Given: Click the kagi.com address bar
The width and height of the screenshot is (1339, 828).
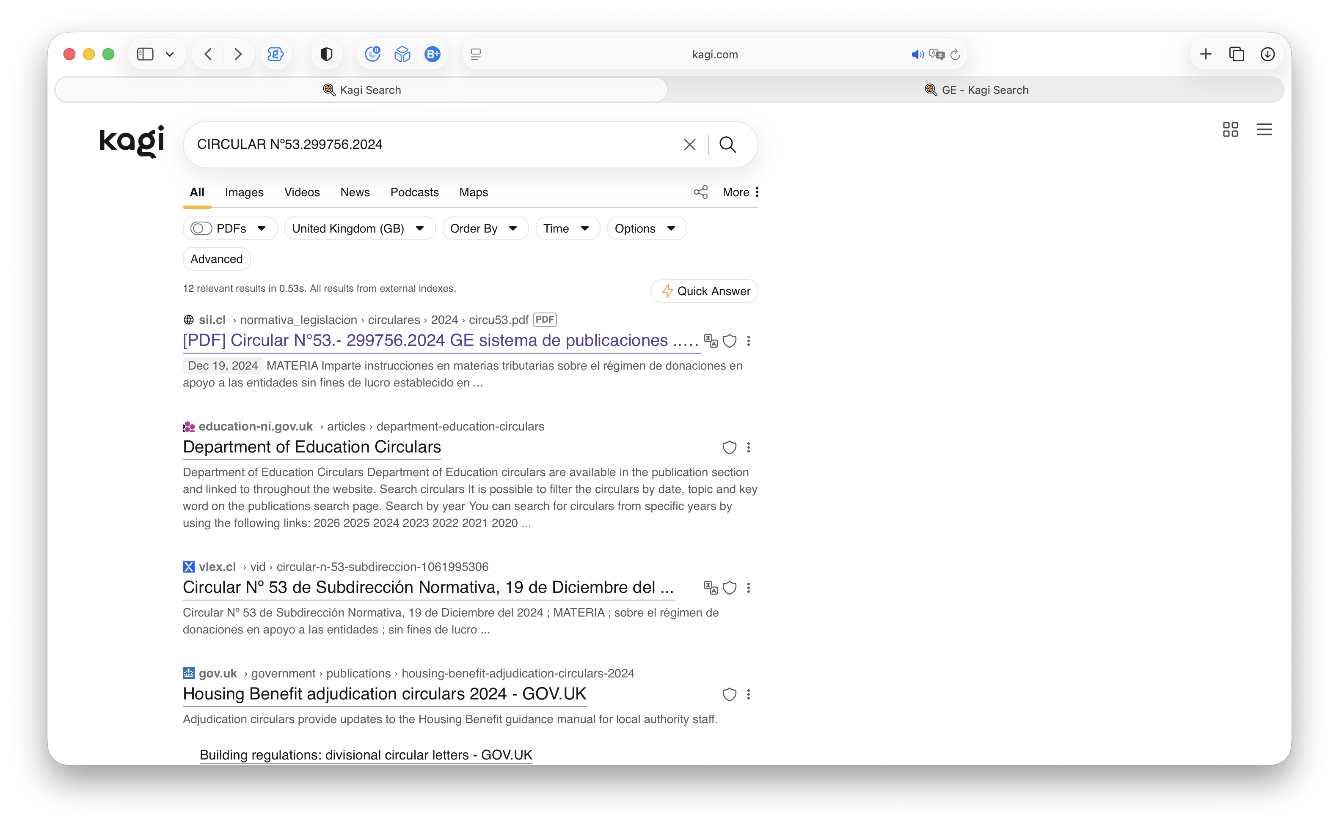Looking at the screenshot, I should (x=715, y=54).
